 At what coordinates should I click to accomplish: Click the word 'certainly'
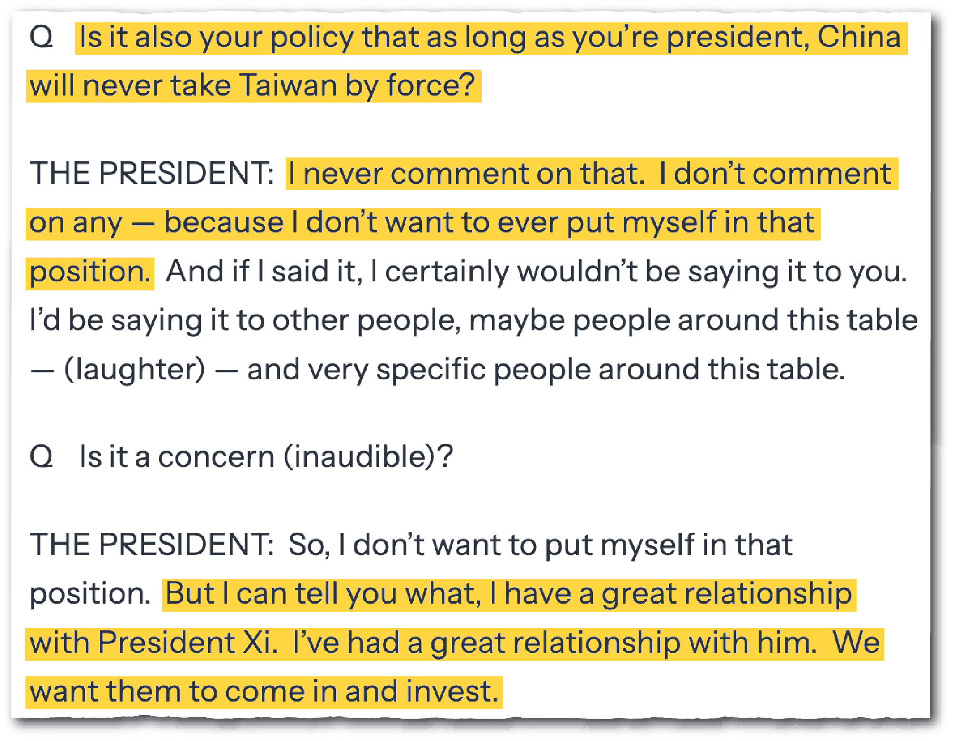[x=447, y=272]
